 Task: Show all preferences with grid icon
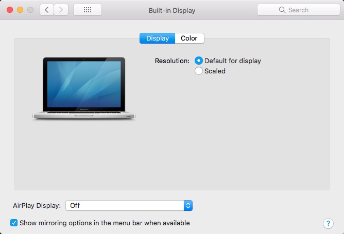[88, 10]
